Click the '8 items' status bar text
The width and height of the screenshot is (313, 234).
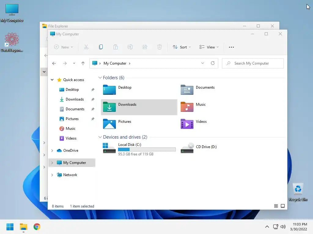pos(58,206)
